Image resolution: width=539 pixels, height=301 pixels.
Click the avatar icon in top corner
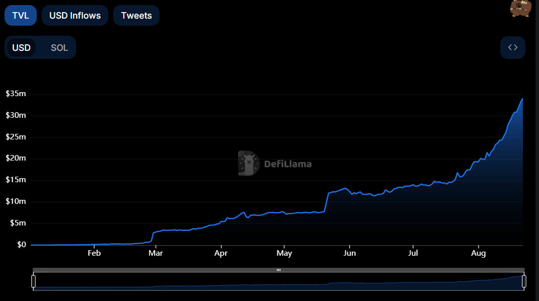(x=521, y=9)
